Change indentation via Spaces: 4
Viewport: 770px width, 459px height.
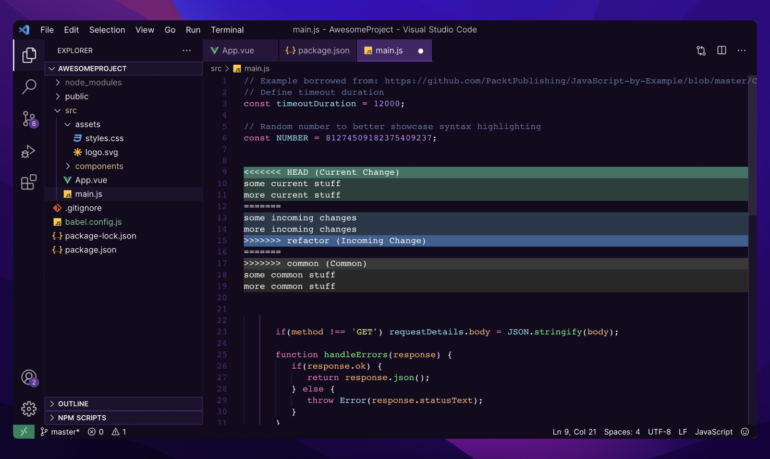coord(621,432)
